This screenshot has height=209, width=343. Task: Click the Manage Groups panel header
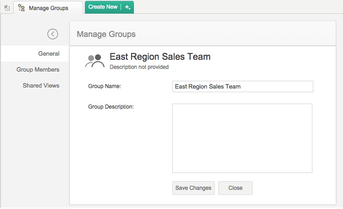[x=106, y=34]
